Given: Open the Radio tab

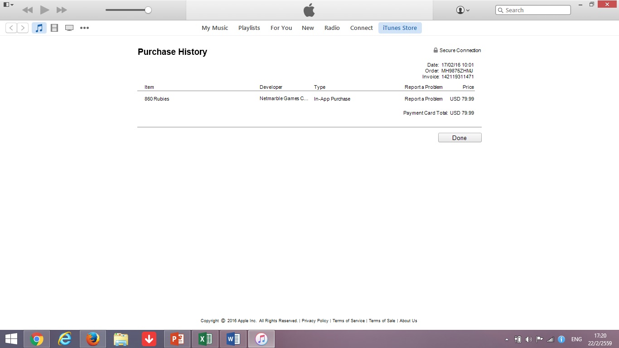Looking at the screenshot, I should point(332,28).
